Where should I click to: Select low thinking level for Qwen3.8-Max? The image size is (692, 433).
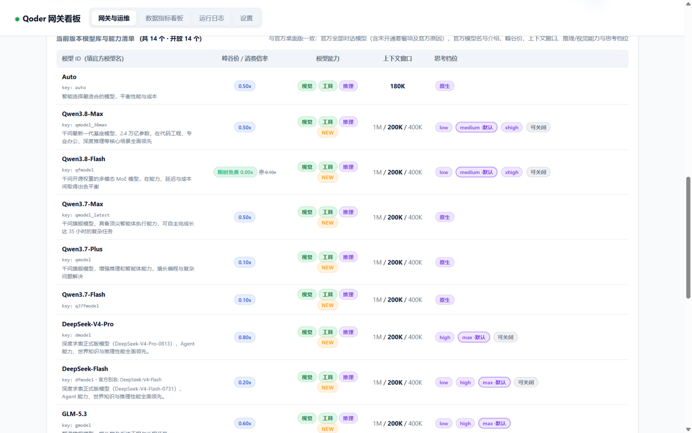pyautogui.click(x=444, y=127)
